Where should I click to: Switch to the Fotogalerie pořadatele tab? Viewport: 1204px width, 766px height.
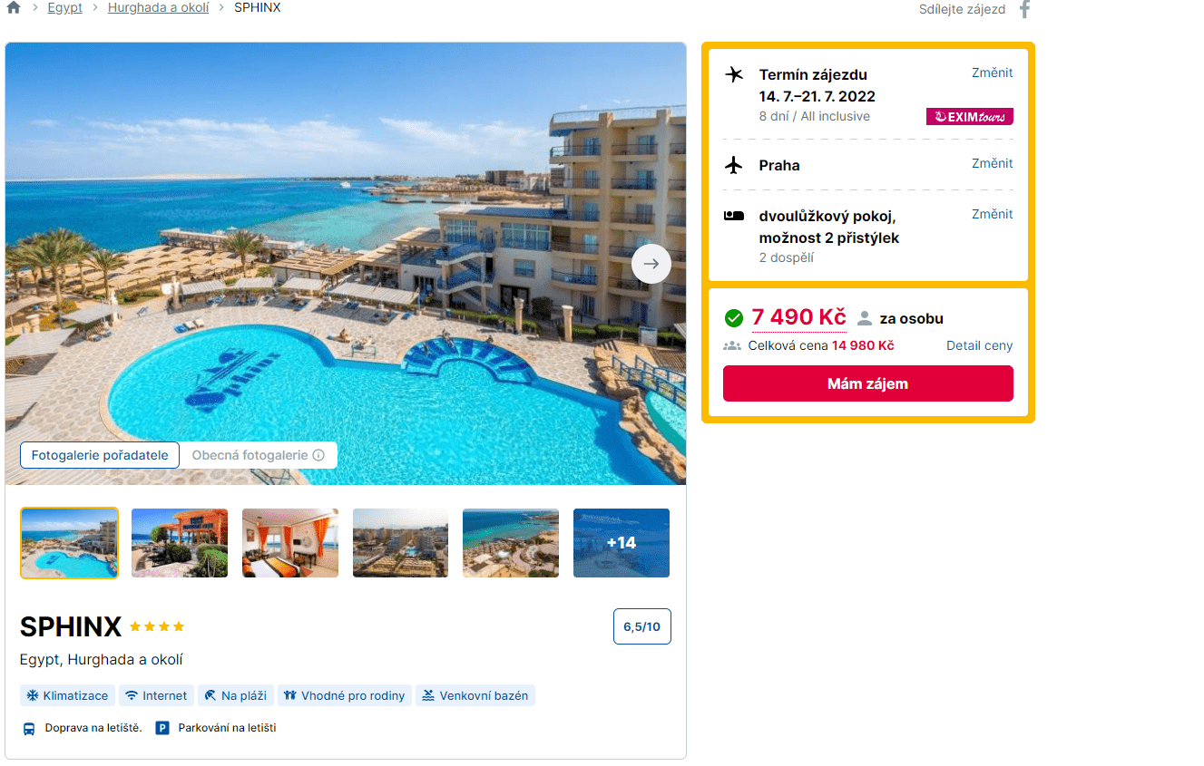click(100, 455)
